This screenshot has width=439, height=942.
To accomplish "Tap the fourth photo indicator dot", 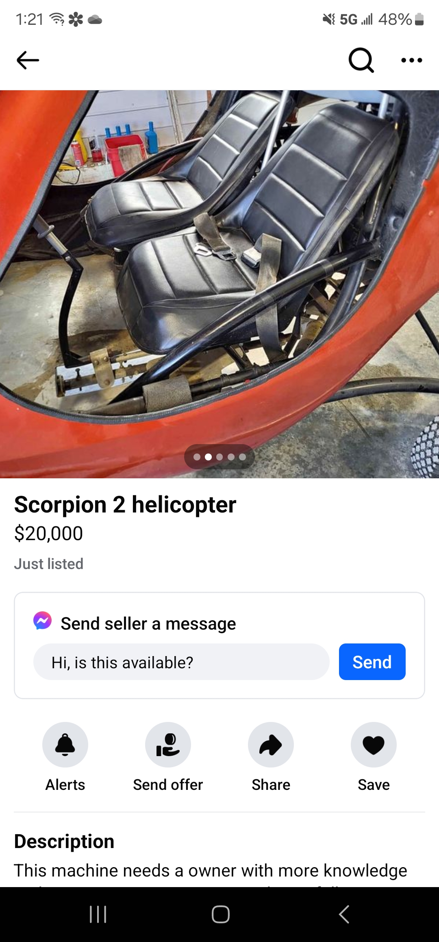I will tap(231, 457).
